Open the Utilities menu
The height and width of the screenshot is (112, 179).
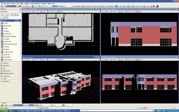coord(22,4)
